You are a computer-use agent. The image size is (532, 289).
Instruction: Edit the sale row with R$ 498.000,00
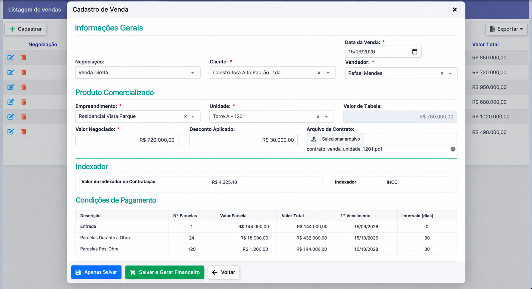[11, 132]
